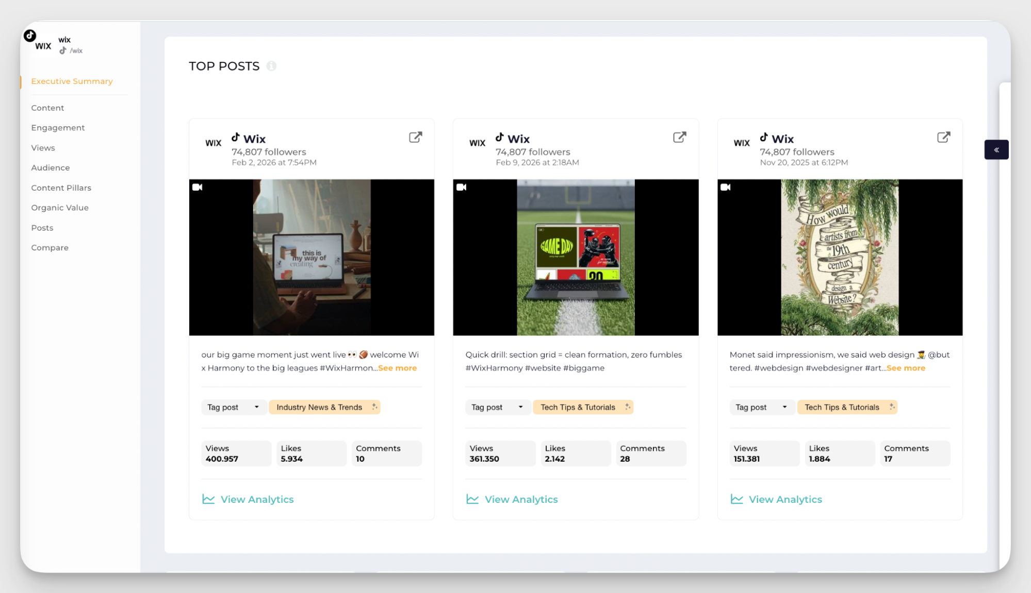1031x593 pixels.
Task: Open Content Pillars section in sidebar
Action: point(61,188)
